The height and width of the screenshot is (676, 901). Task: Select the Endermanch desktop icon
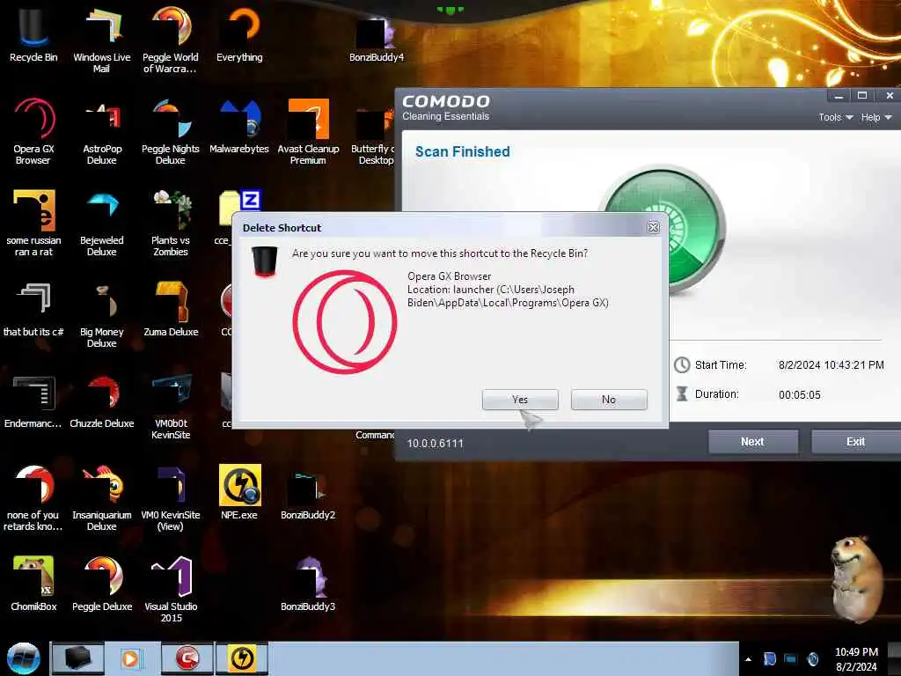33,401
